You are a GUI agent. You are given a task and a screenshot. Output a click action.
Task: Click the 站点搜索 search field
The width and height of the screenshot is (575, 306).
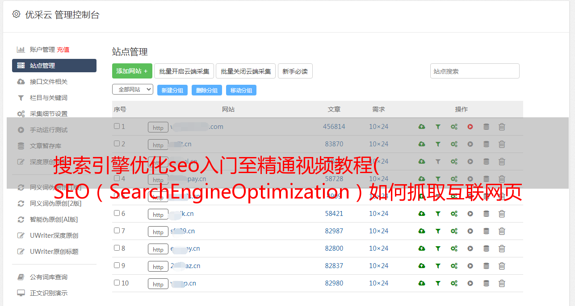click(474, 71)
